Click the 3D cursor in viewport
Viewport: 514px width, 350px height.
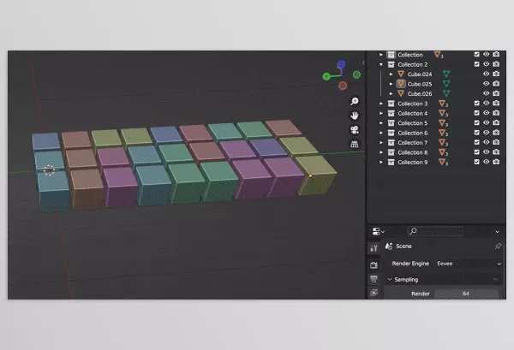point(49,170)
